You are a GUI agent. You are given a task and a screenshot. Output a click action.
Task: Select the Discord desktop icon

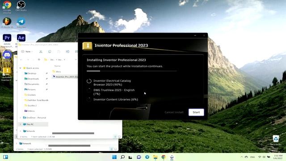[7, 55]
